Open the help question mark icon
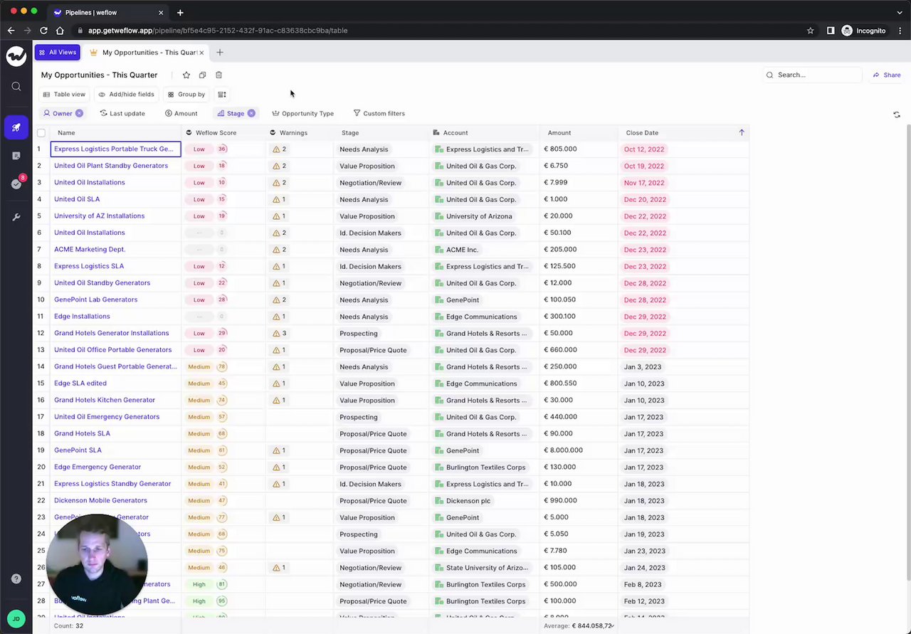Image resolution: width=911 pixels, height=634 pixels. click(16, 578)
